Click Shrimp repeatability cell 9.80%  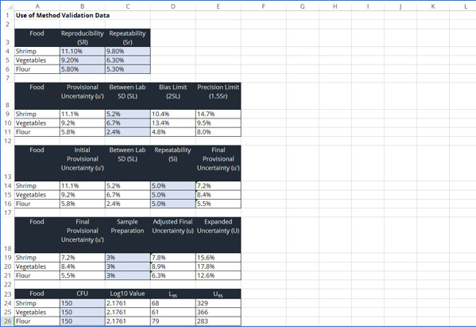(x=127, y=51)
